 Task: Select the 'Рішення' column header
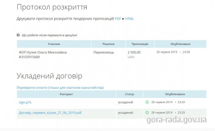coord(108,44)
